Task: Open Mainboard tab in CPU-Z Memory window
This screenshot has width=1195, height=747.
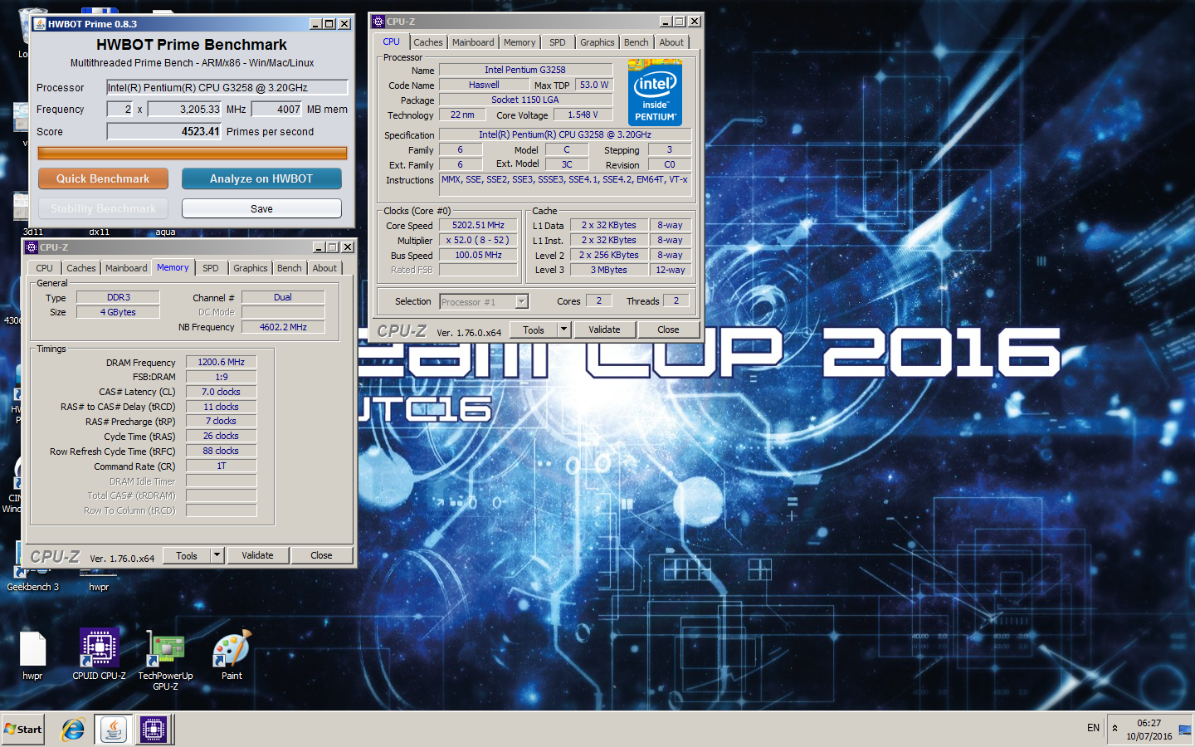Action: coord(126,268)
